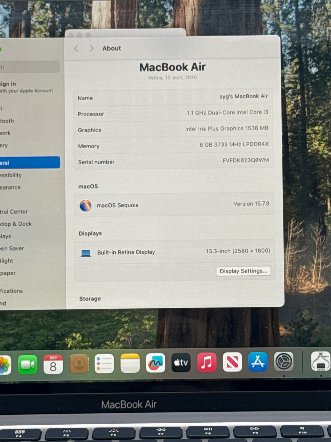Click Sign in with your Apple Account
This screenshot has width=331, height=442.
26,87
